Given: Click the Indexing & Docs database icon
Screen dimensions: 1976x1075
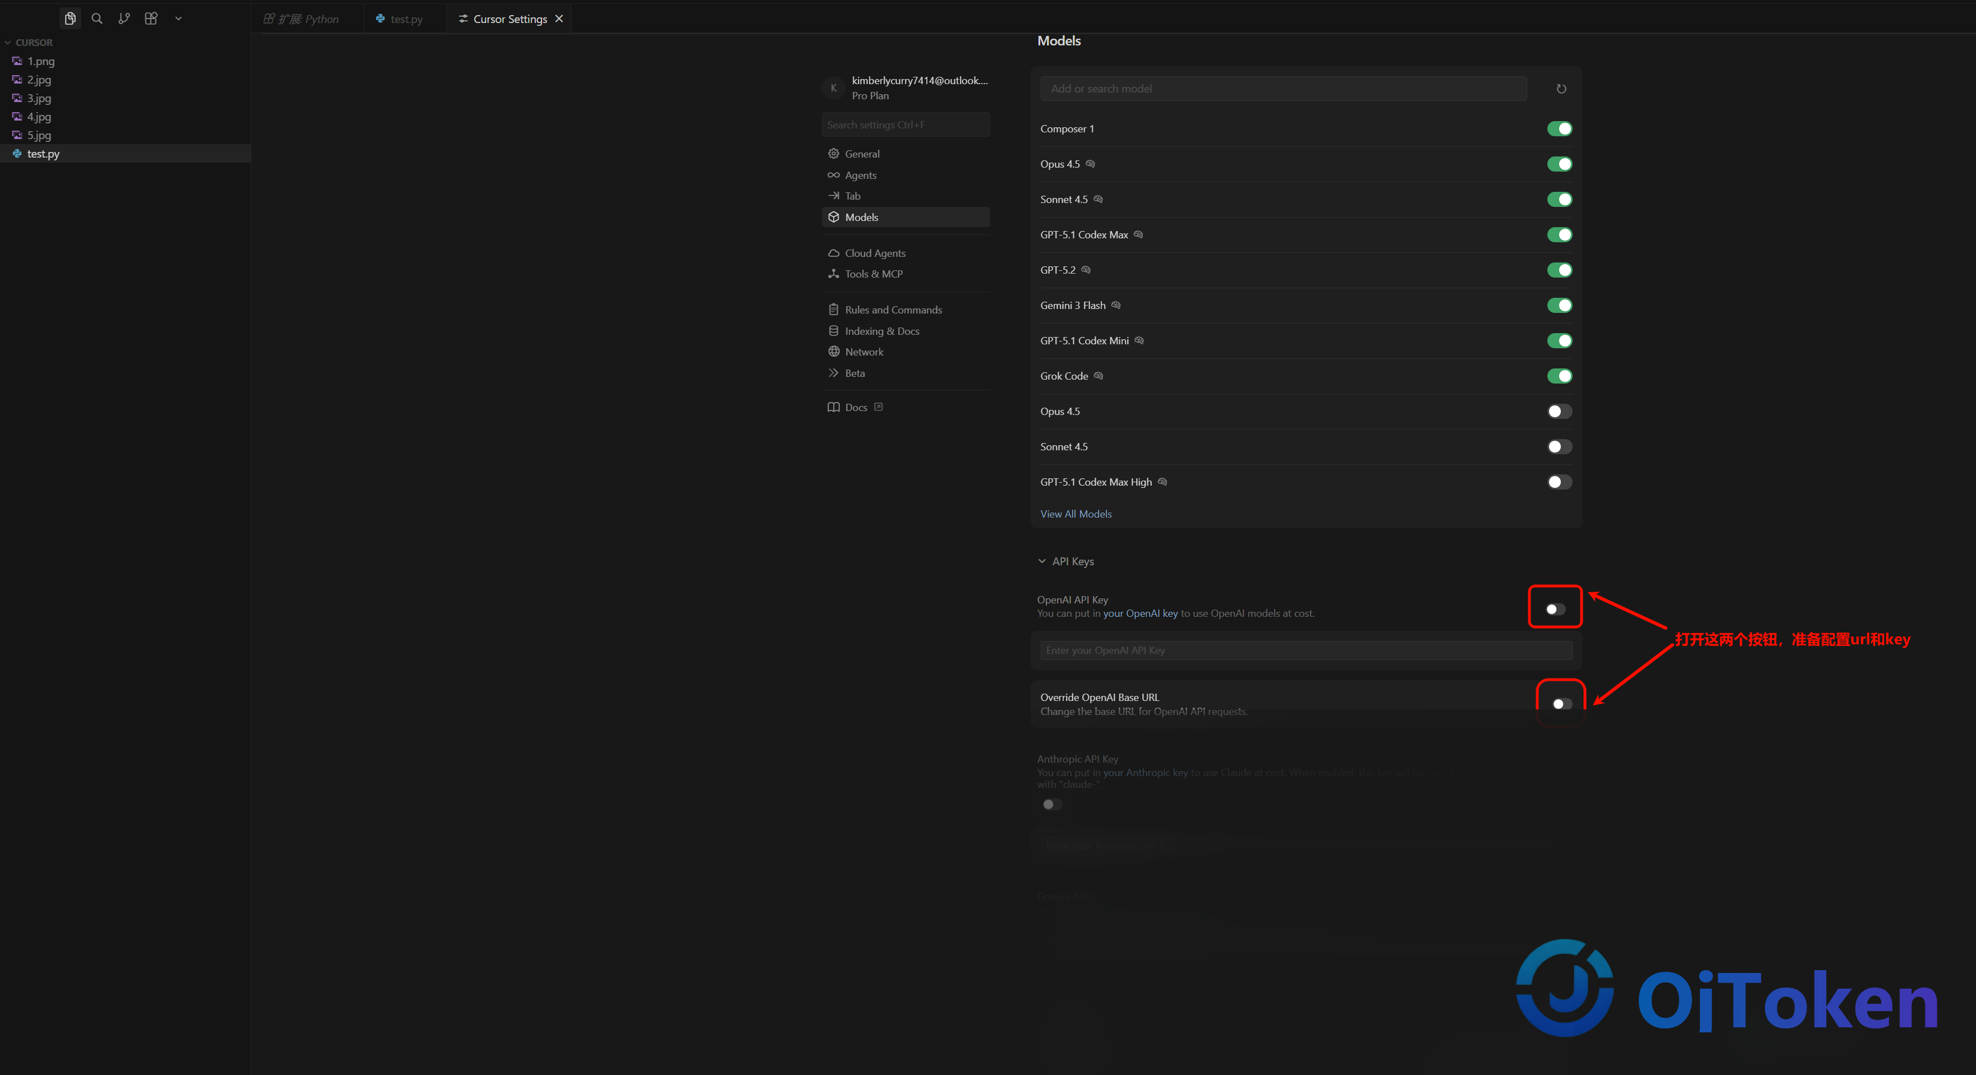Looking at the screenshot, I should coord(833,330).
